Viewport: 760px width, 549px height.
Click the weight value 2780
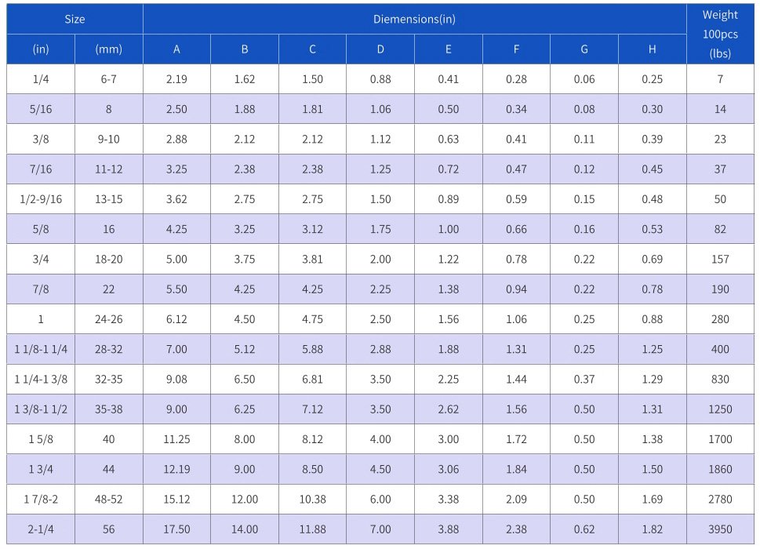[720, 500]
